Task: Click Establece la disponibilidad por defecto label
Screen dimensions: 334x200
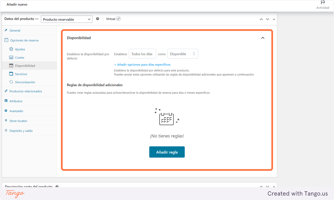Action: click(x=88, y=56)
